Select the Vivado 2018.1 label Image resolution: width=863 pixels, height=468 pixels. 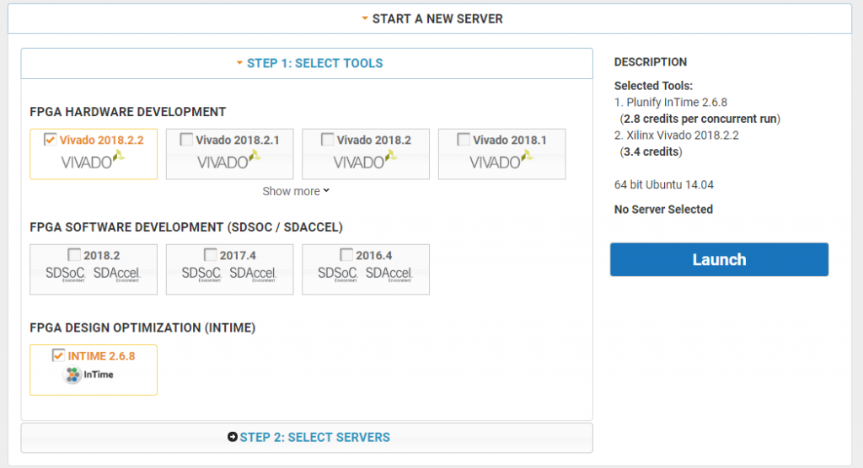tap(510, 141)
